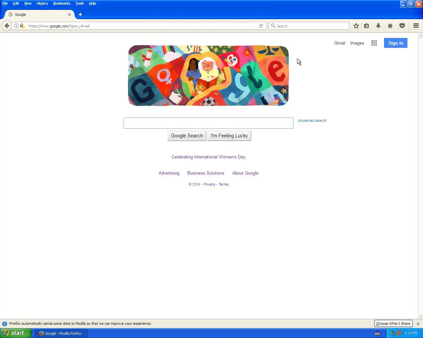Open the Edit menu

pos(16,3)
